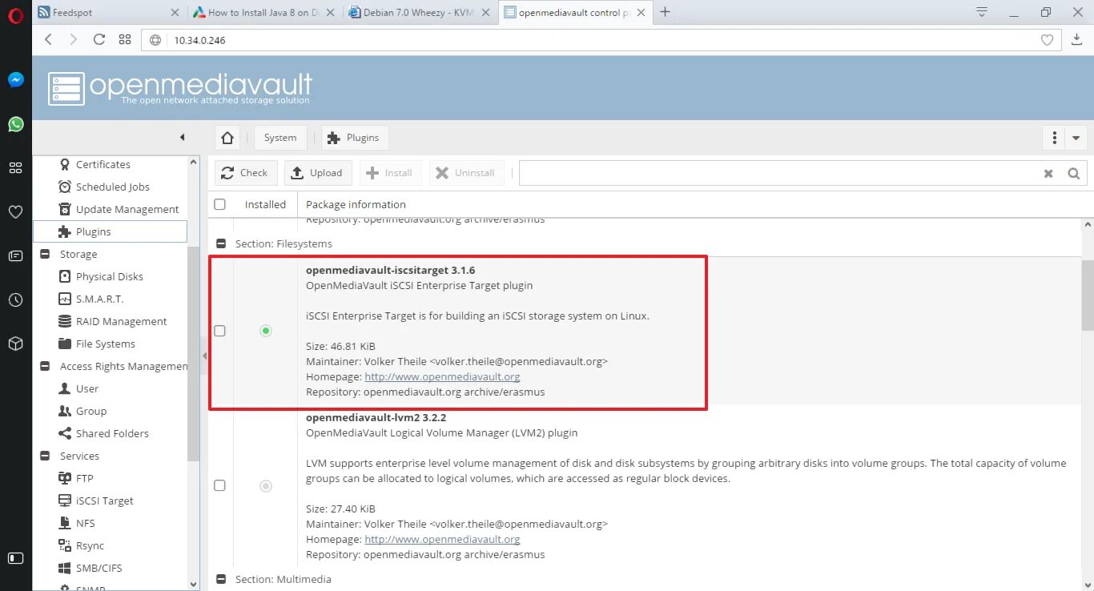Open Shared Folders page
Image resolution: width=1094 pixels, height=591 pixels.
tap(112, 433)
